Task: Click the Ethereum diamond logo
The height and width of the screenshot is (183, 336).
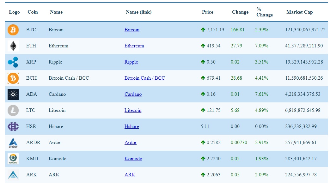Action: pos(13,46)
